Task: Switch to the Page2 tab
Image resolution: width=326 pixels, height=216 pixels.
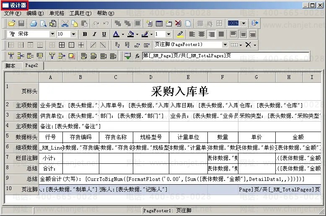Action: coord(31,66)
